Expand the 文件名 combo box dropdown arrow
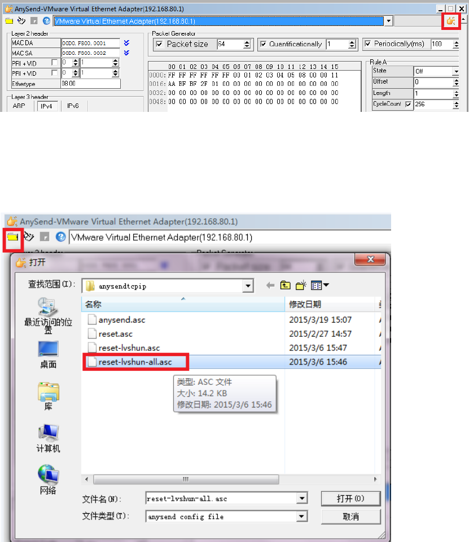The height and width of the screenshot is (542, 469). [301, 498]
